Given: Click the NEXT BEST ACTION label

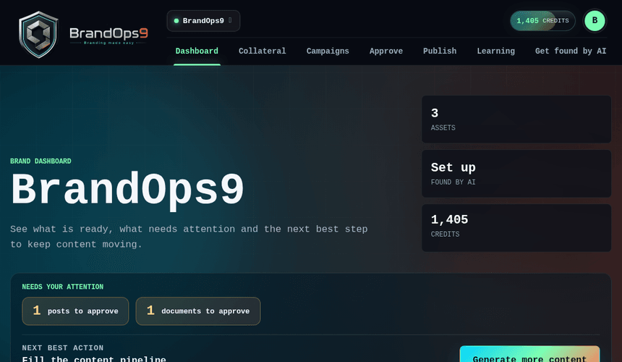Looking at the screenshot, I should point(63,348).
